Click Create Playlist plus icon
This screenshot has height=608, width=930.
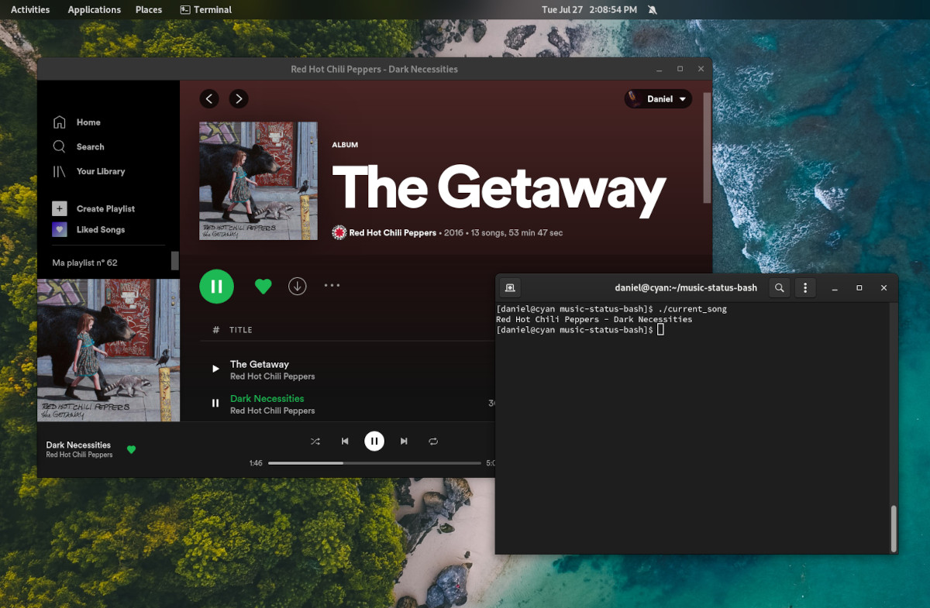[x=60, y=208]
